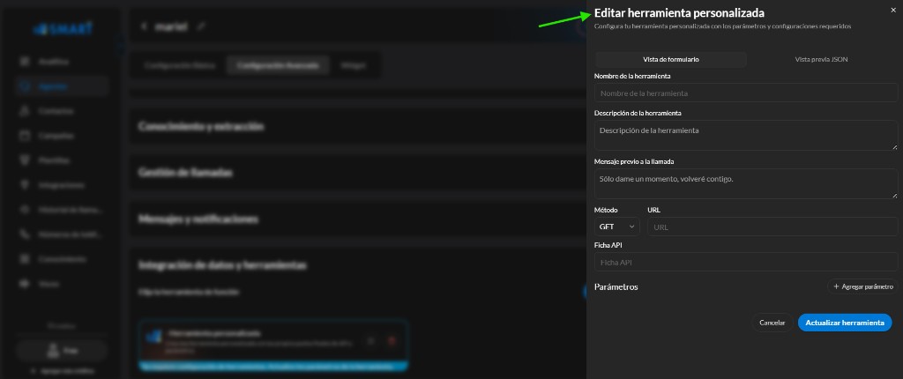
Task: Click Actualizar herramienta button
Action: 844,323
